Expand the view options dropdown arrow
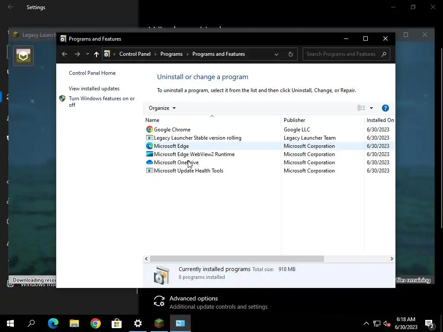 pos(371,108)
